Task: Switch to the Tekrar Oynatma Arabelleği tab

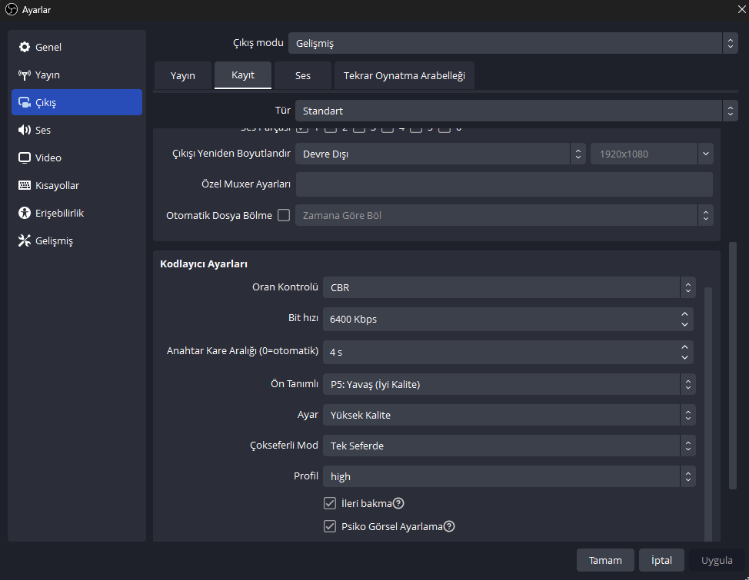Action: tap(404, 76)
